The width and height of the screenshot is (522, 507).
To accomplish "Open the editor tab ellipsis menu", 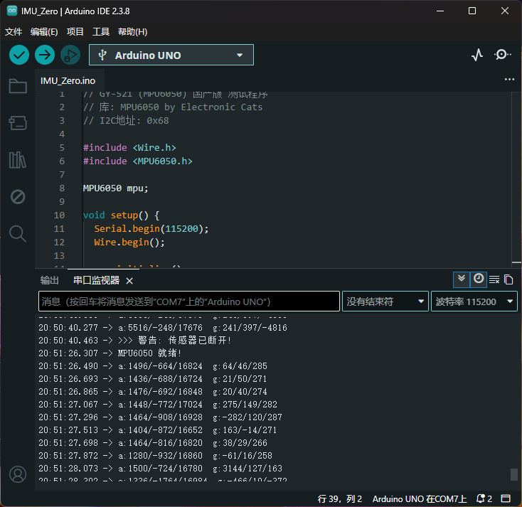I will pyautogui.click(x=509, y=79).
